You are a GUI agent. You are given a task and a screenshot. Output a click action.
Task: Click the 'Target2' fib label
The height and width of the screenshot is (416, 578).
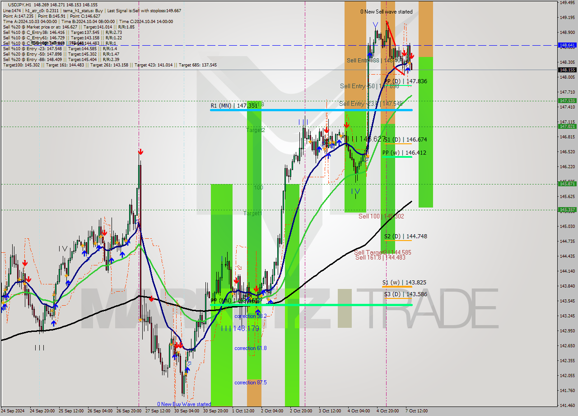pos(255,130)
